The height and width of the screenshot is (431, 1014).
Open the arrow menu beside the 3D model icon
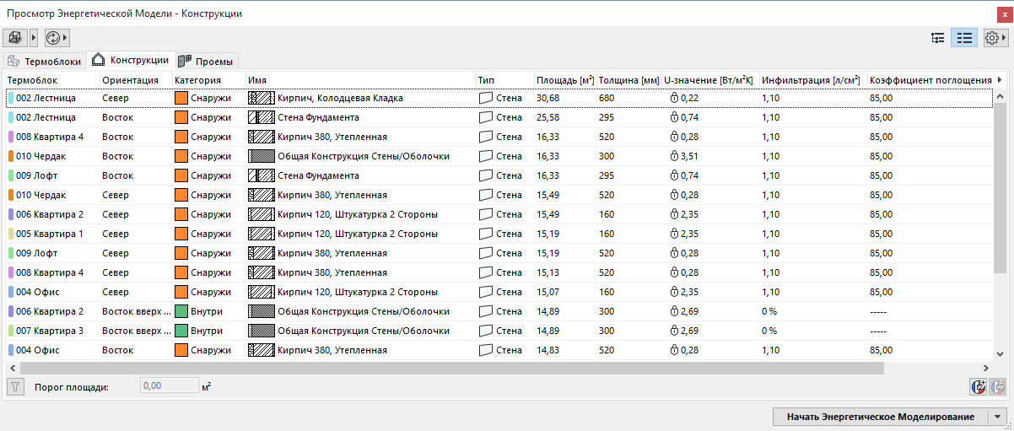tap(34, 37)
